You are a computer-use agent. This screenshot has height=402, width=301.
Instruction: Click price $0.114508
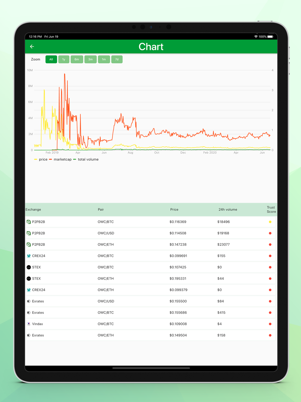178,233
